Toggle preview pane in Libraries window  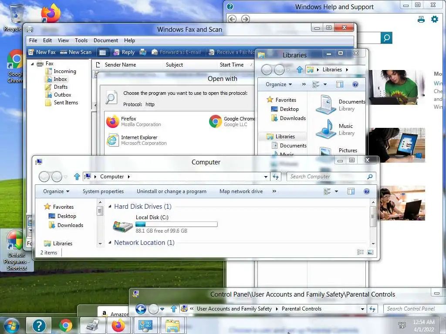click(340, 84)
